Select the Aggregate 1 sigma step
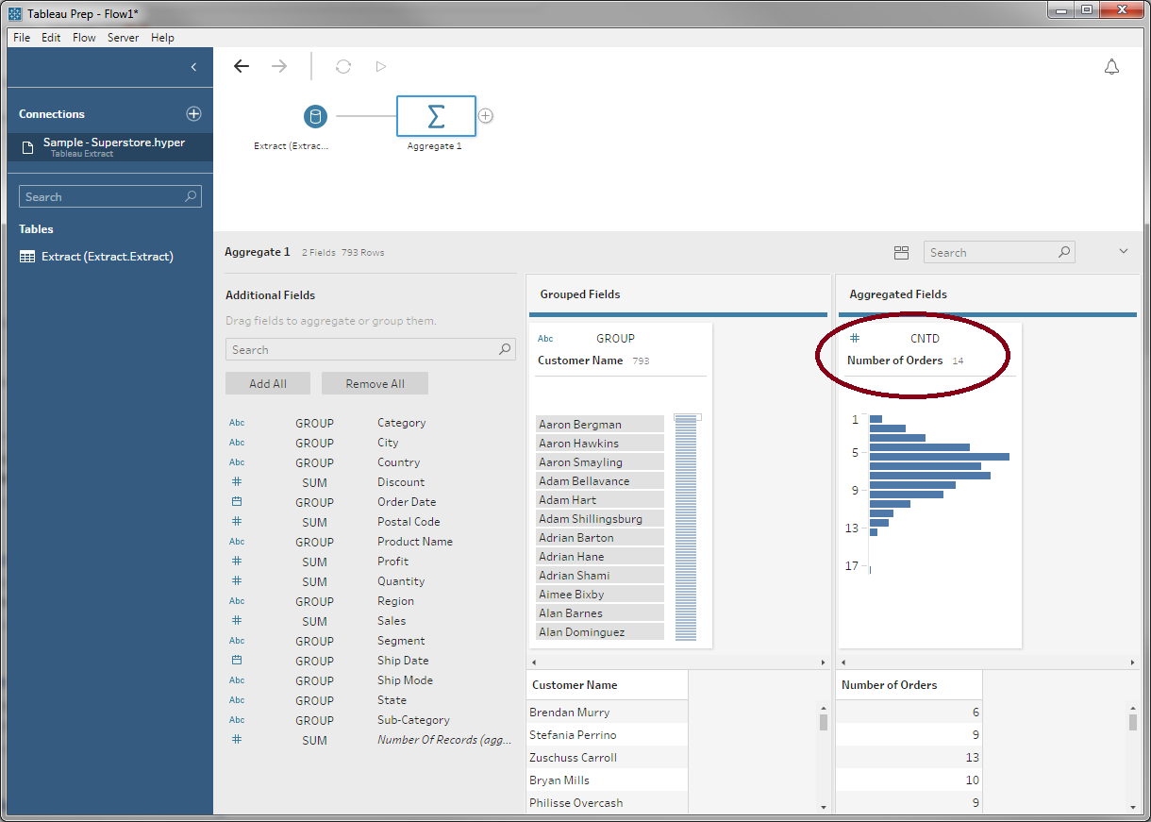This screenshot has height=822, width=1151. click(436, 116)
